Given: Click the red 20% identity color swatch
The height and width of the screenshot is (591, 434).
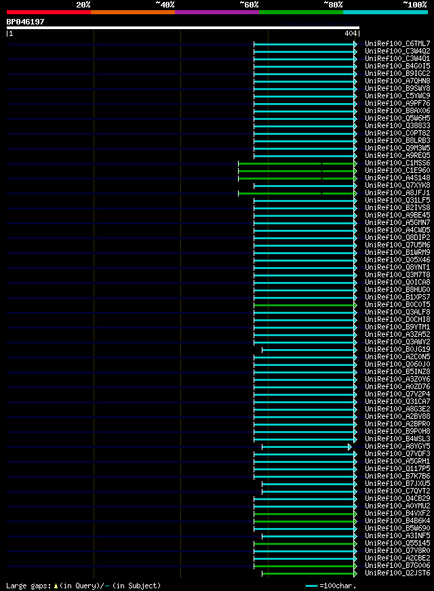Looking at the screenshot, I should [x=49, y=12].
